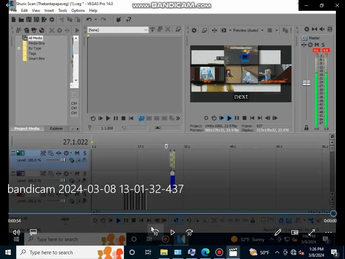Click the player fullscreen expand button
Image resolution: width=345 pixels, height=259 pixels.
tap(312, 232)
